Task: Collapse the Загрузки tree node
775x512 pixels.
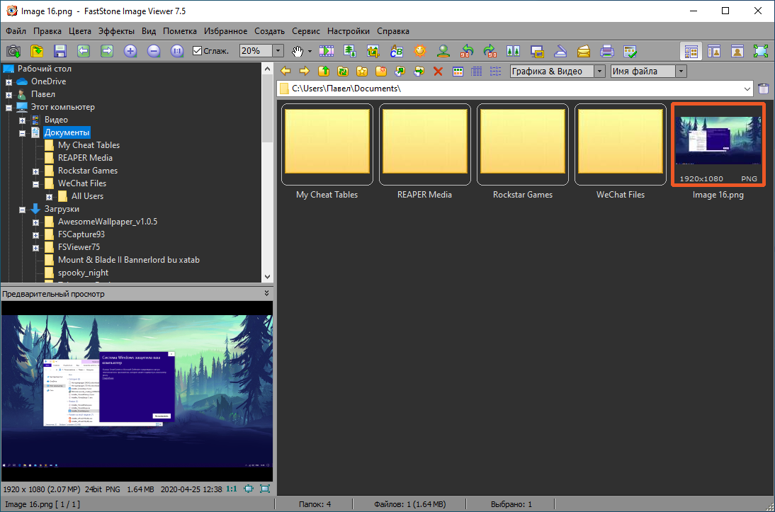Action: tap(22, 210)
